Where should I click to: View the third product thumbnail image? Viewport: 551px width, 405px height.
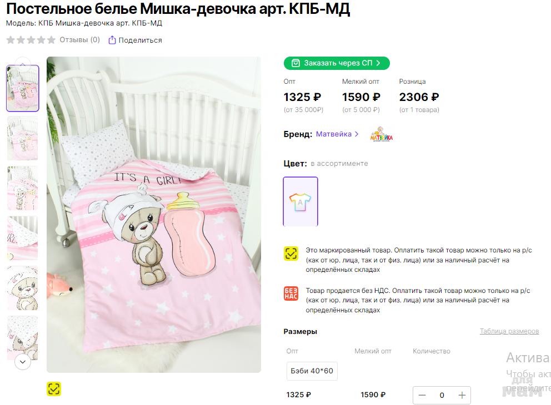23,188
